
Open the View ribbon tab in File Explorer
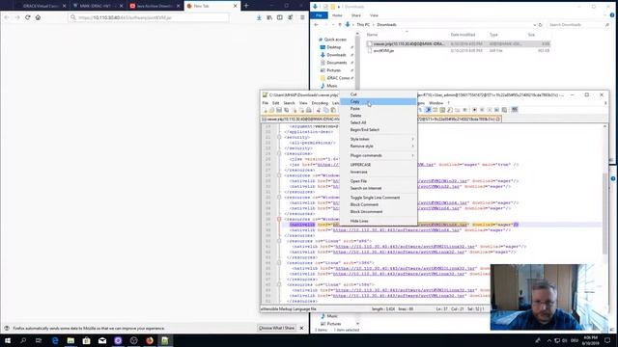click(x=374, y=15)
